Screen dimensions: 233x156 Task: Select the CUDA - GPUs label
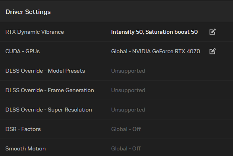pos(23,52)
